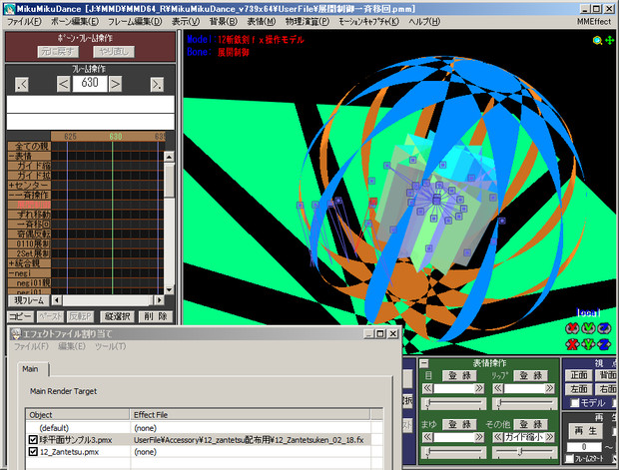Click the MikuMikuDance title bar app icon

(9, 9)
